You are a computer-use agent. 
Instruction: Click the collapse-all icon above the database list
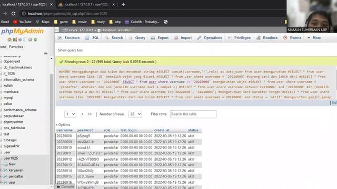pos(46,53)
